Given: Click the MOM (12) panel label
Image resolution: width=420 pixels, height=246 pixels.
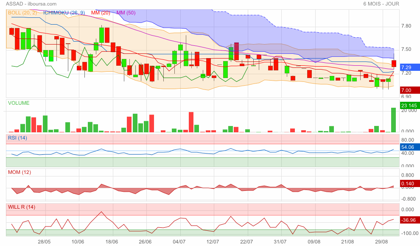Looking at the screenshot, I should point(20,172).
